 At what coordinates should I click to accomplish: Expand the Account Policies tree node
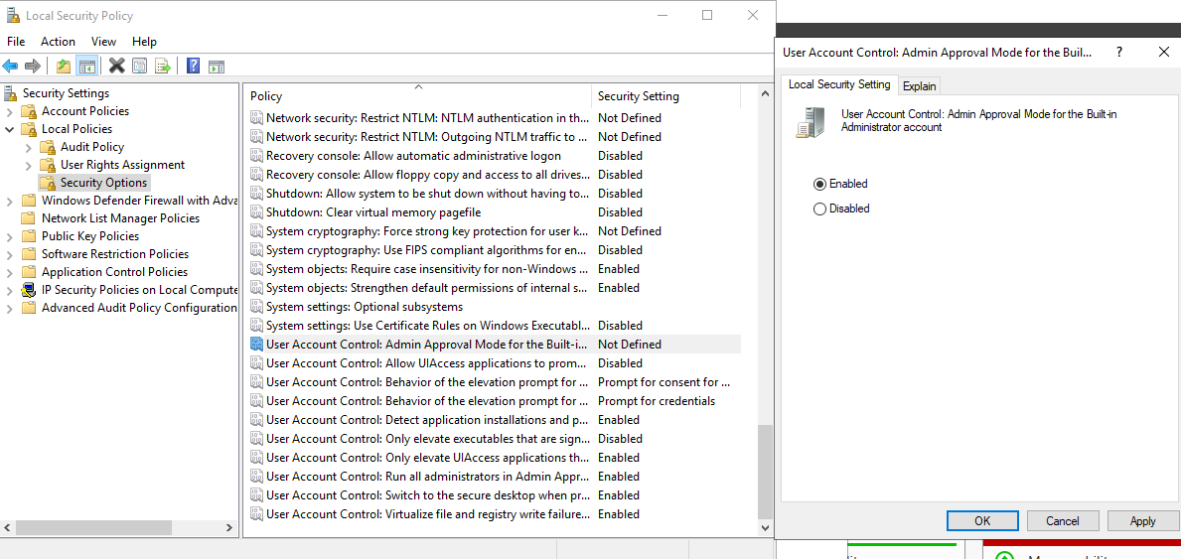(x=9, y=111)
